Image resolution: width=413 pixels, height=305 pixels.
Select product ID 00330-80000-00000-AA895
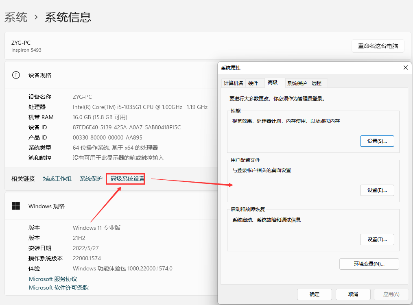tap(107, 137)
